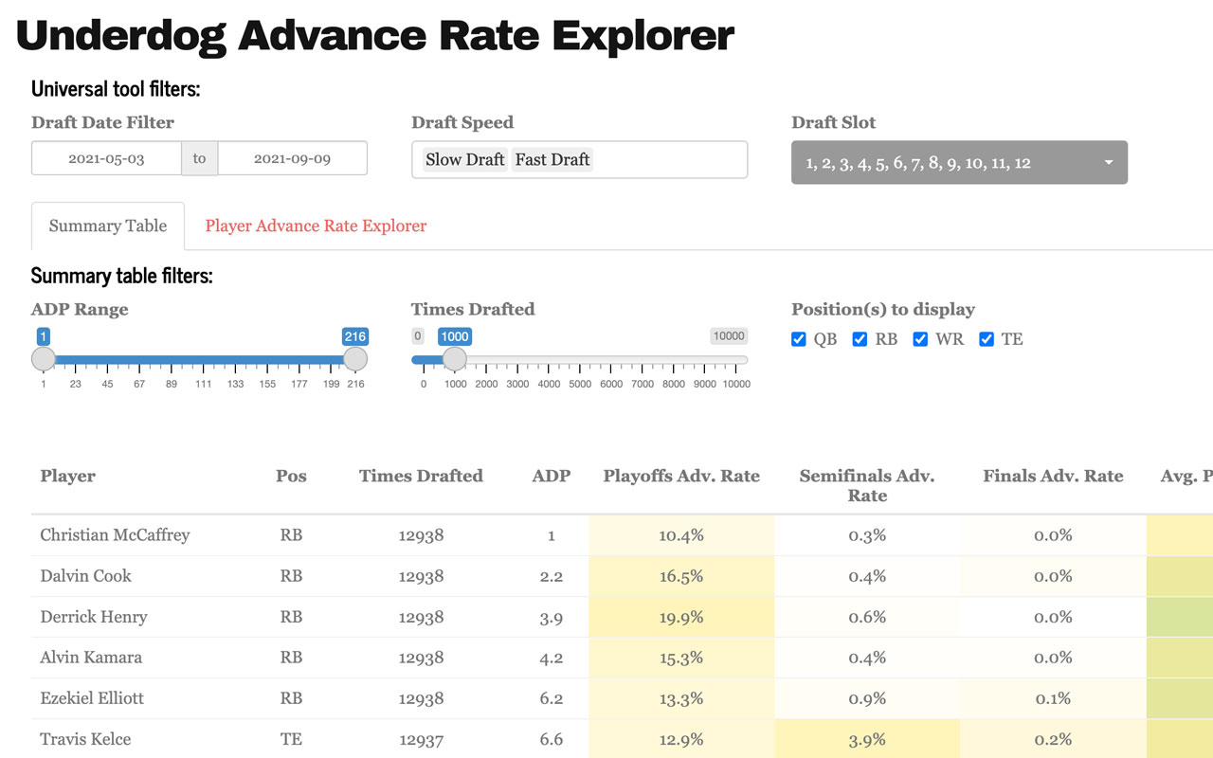The width and height of the screenshot is (1213, 758).
Task: Click the ADP value 6.6
Action: tap(552, 739)
